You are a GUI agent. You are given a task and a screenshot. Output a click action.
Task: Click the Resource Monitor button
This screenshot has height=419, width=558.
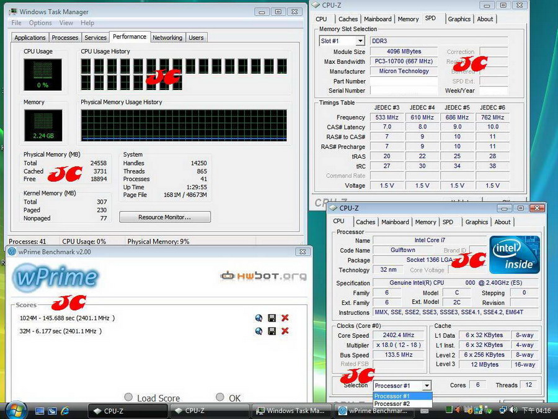tap(165, 217)
